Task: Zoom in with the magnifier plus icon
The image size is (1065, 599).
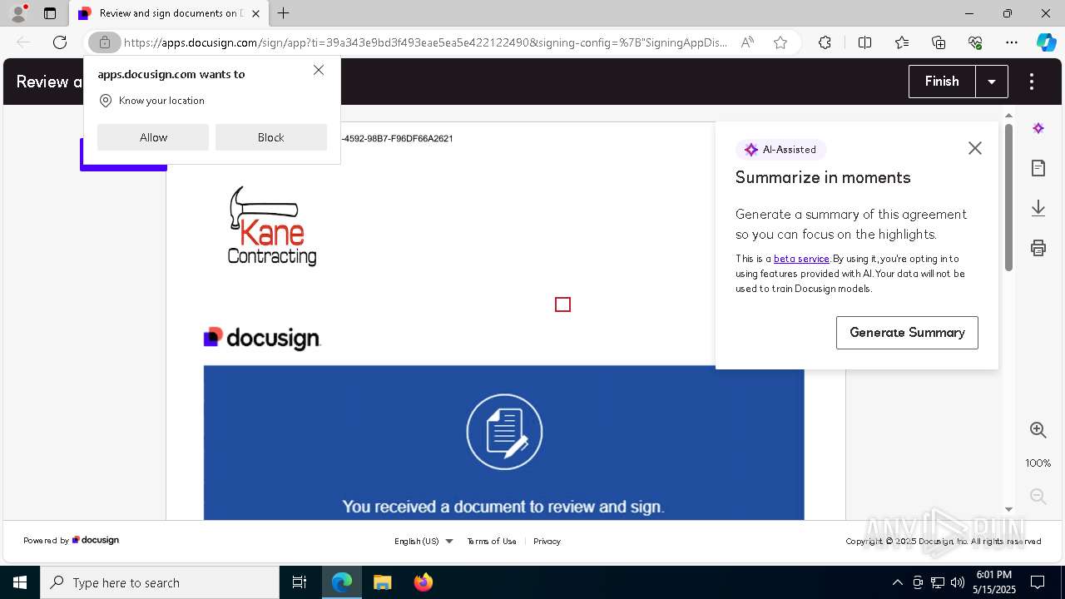Action: (x=1038, y=430)
